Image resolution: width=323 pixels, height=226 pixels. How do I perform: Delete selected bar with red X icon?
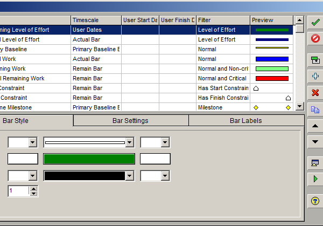(x=315, y=92)
